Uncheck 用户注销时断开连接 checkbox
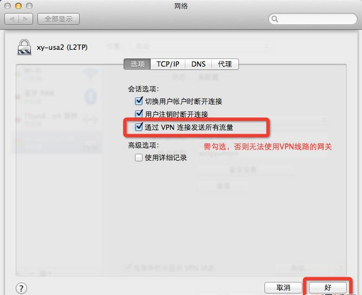Image resolution: width=362 pixels, height=295 pixels. coord(139,114)
